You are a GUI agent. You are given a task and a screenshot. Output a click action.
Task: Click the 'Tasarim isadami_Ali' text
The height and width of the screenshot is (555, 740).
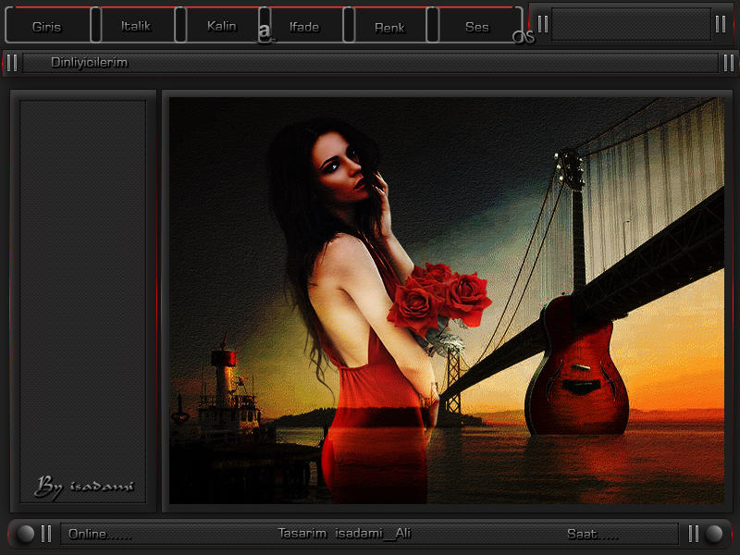[x=344, y=534]
